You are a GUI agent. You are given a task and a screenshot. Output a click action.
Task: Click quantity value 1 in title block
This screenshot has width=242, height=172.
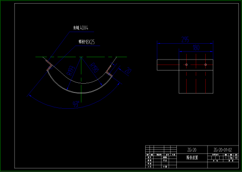pos(226,158)
